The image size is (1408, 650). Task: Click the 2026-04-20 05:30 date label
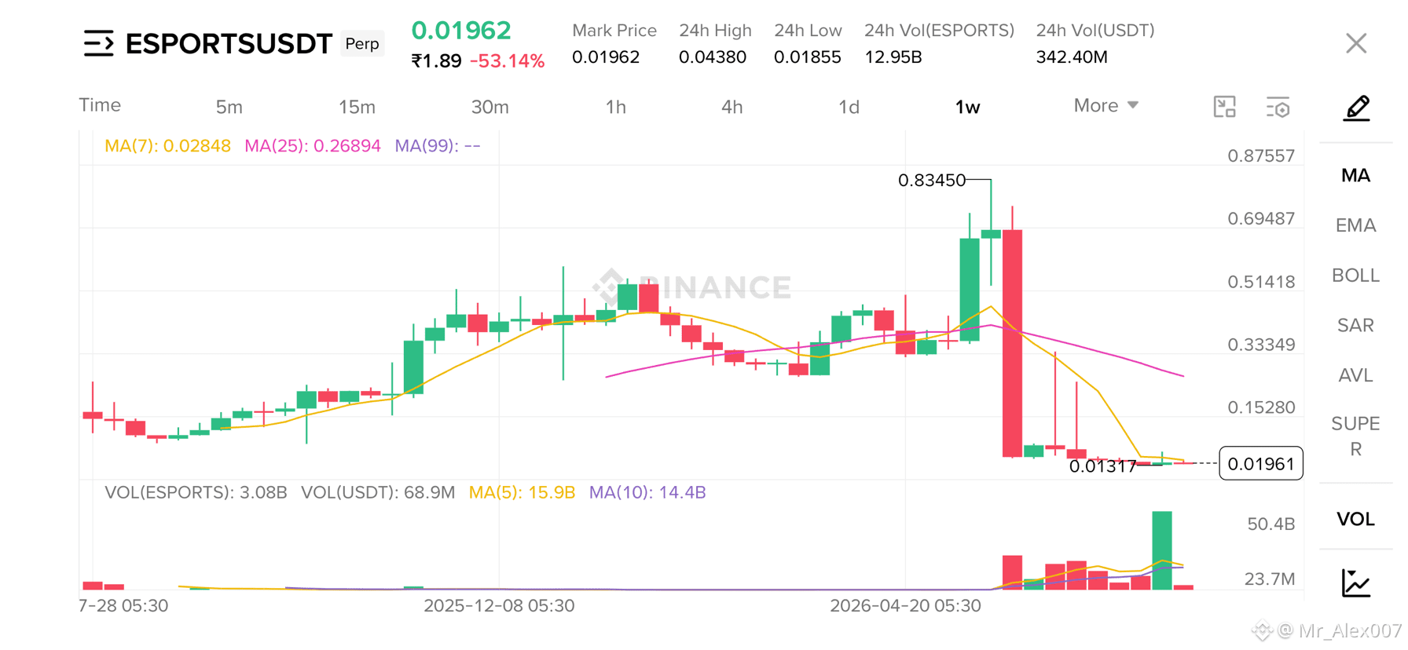click(905, 606)
